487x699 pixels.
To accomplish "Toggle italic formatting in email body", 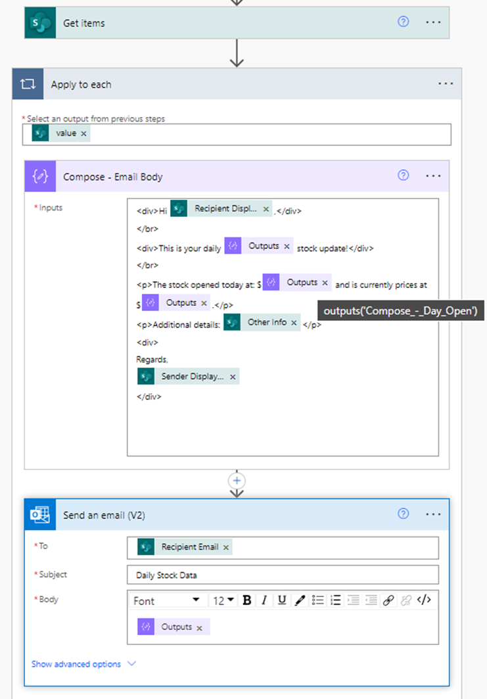I will 264,600.
